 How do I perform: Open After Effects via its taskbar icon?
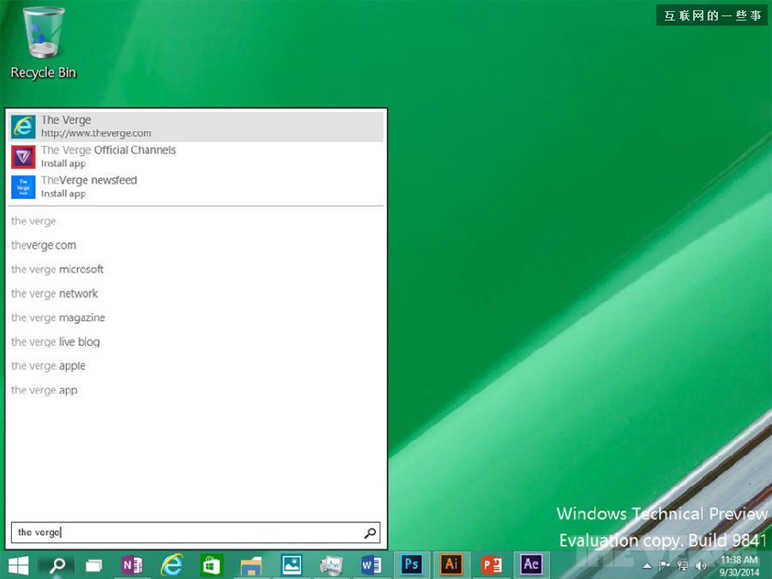[x=530, y=564]
